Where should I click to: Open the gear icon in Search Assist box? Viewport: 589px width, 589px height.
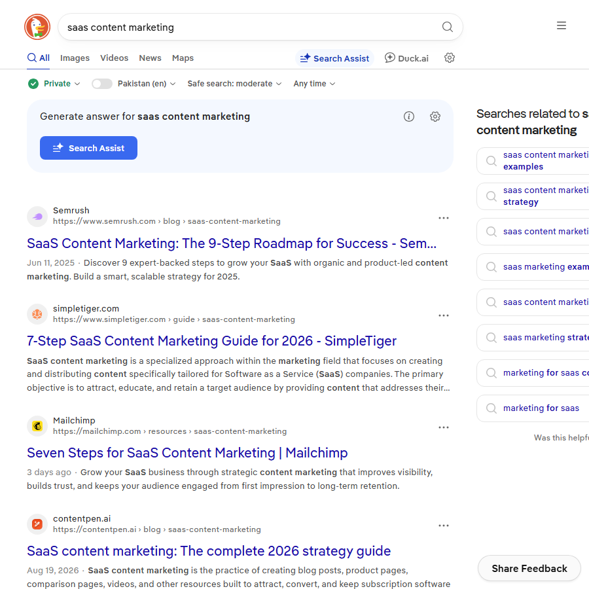point(435,116)
